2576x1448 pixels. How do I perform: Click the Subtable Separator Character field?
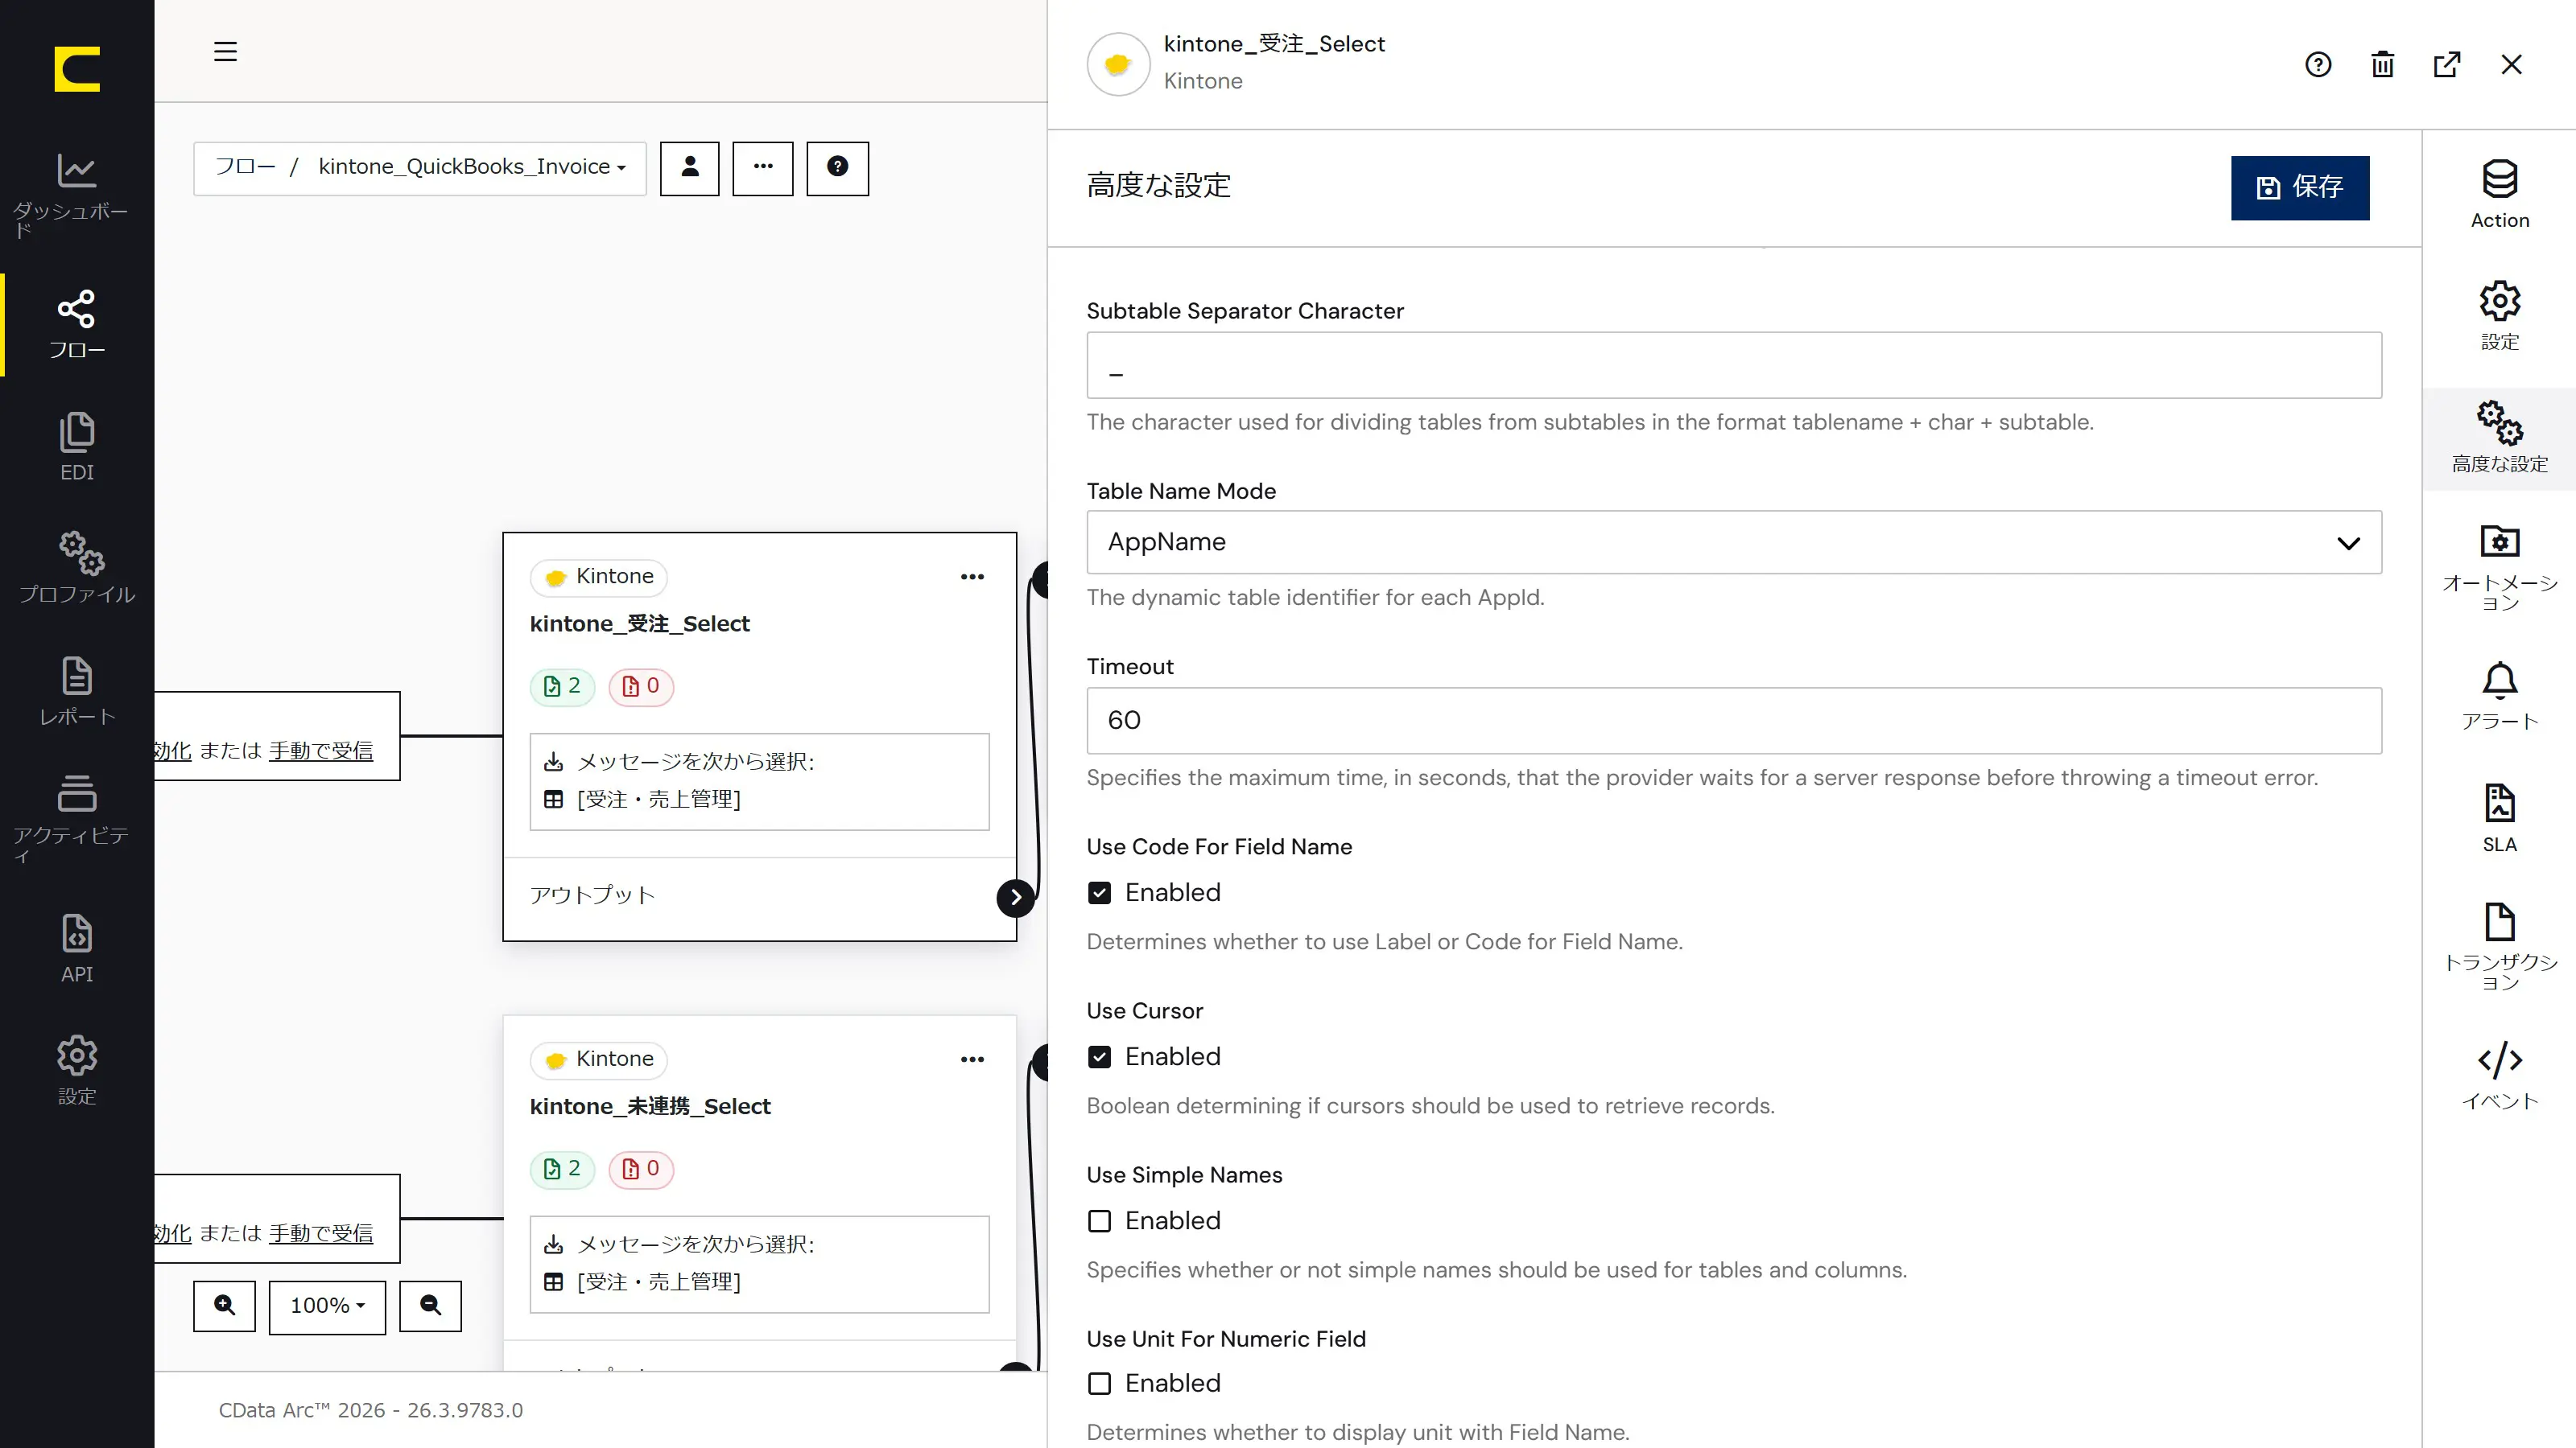point(1733,366)
